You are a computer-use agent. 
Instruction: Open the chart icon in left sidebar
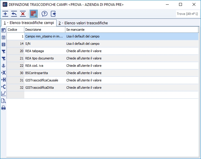(x=4, y=94)
